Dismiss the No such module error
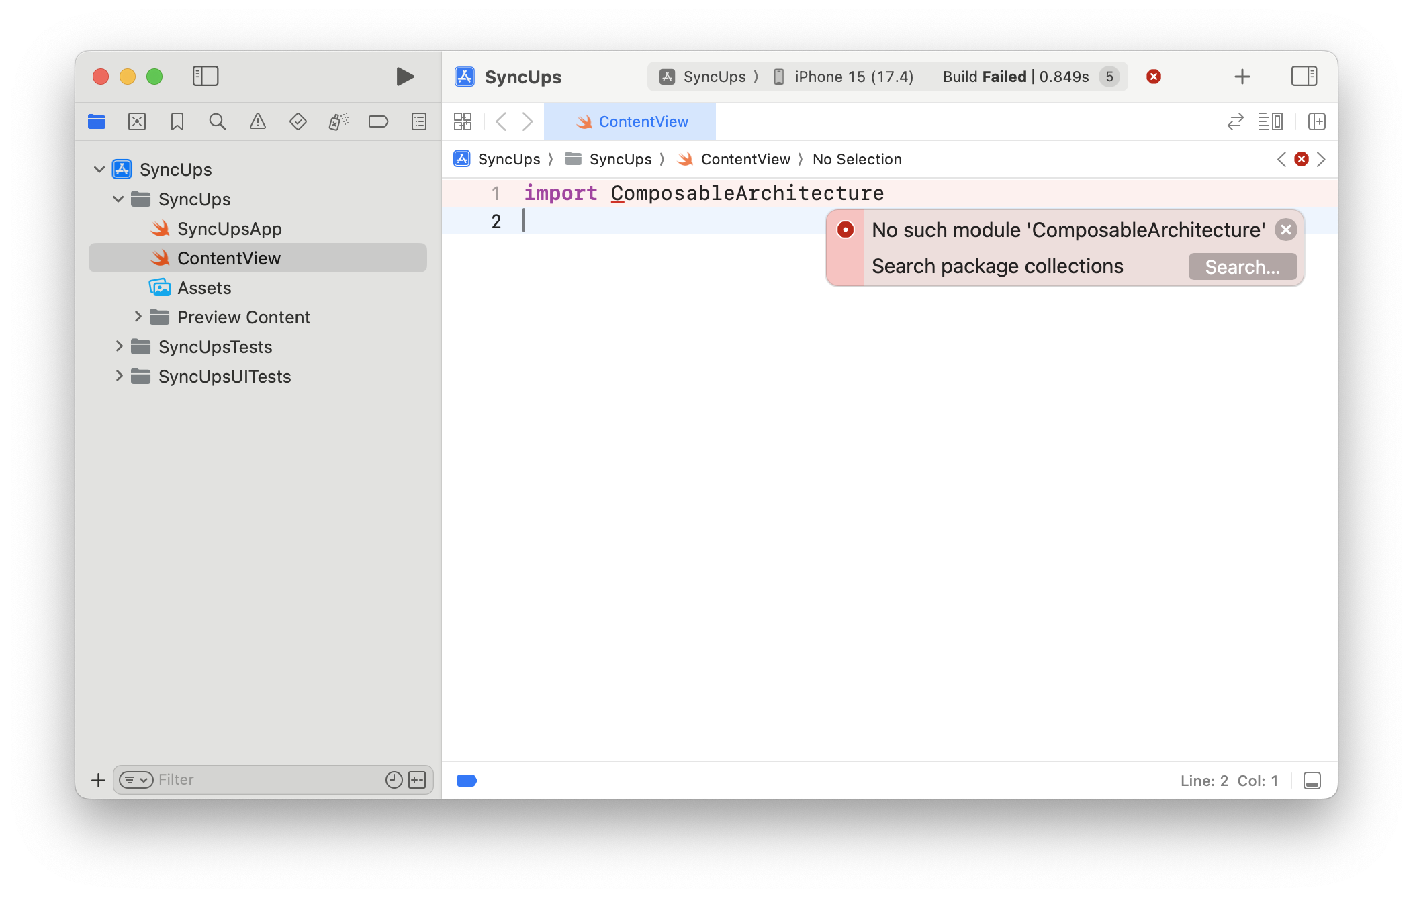1413x898 pixels. pos(1285,230)
